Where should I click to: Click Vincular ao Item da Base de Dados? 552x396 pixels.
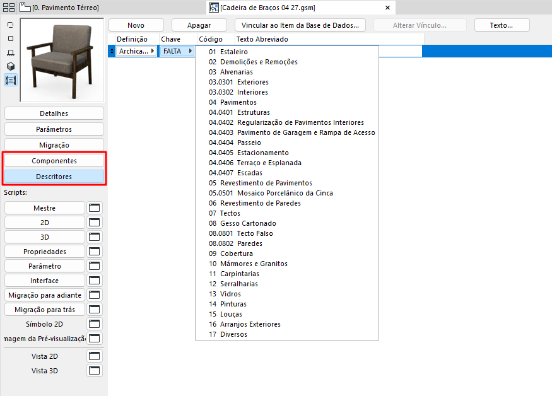coord(300,25)
